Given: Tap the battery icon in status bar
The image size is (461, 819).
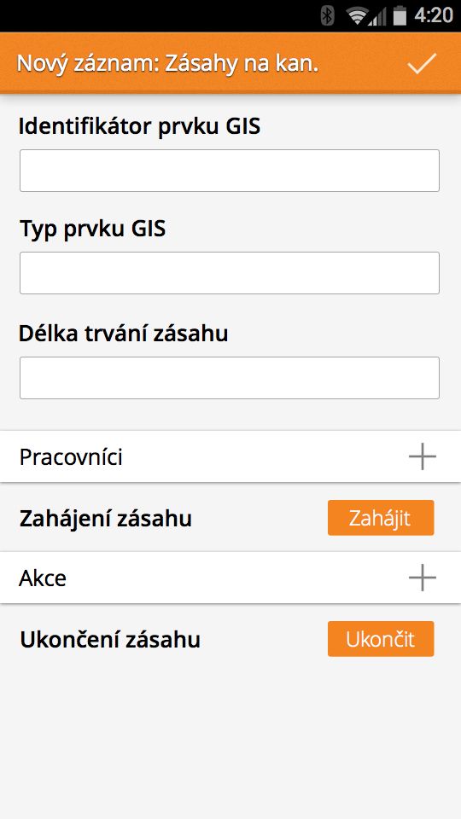Looking at the screenshot, I should point(400,15).
